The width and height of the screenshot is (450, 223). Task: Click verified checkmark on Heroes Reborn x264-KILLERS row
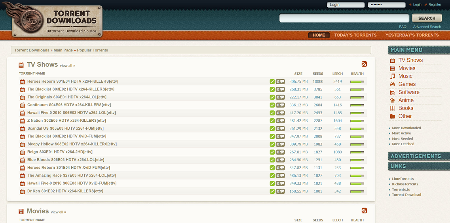pyautogui.click(x=272, y=82)
